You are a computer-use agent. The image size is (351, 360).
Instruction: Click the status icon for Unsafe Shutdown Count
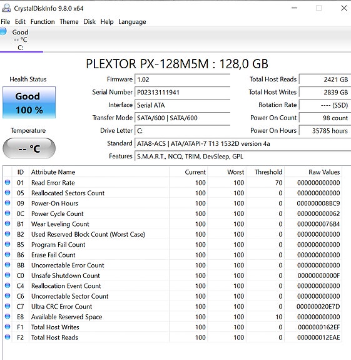8,275
